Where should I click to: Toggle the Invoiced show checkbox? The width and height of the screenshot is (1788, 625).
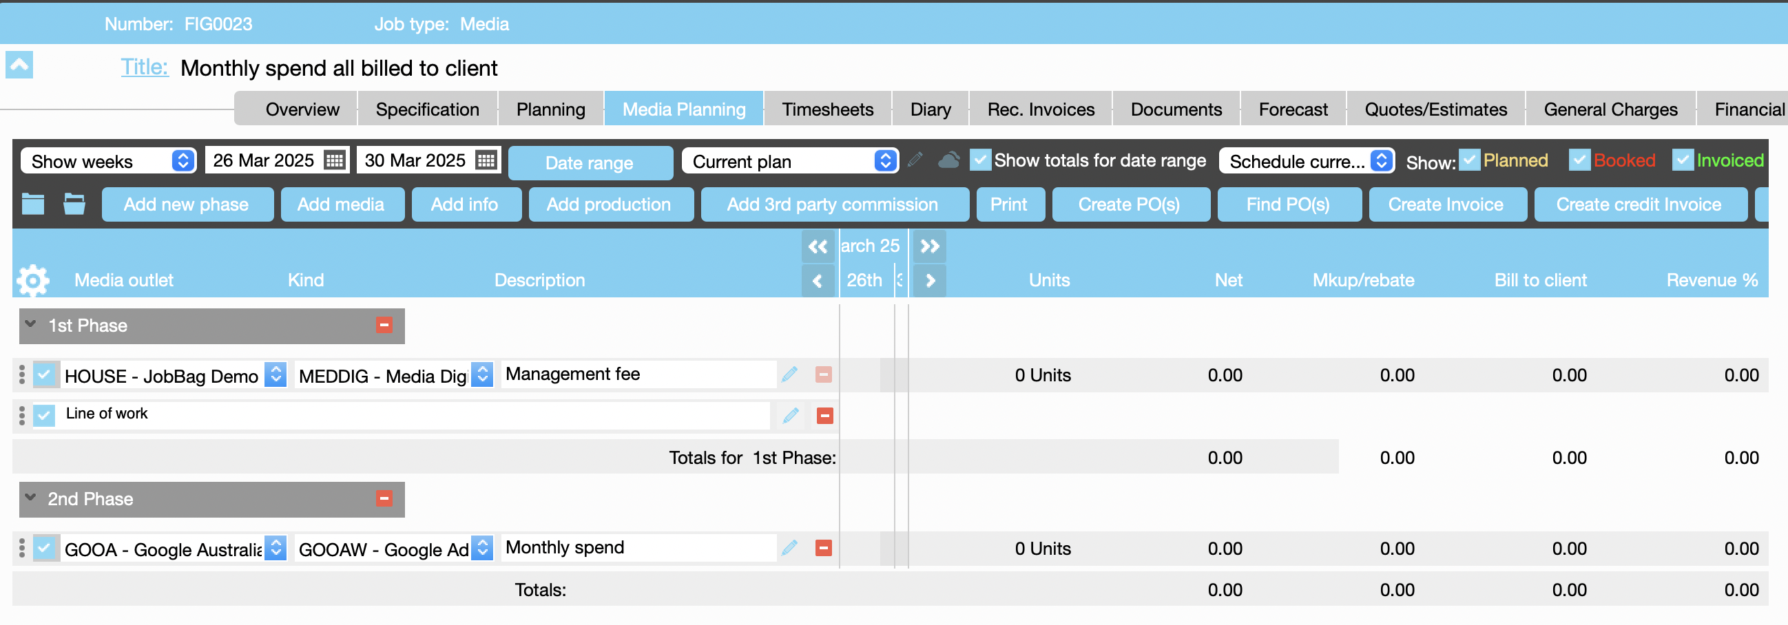pos(1683,160)
